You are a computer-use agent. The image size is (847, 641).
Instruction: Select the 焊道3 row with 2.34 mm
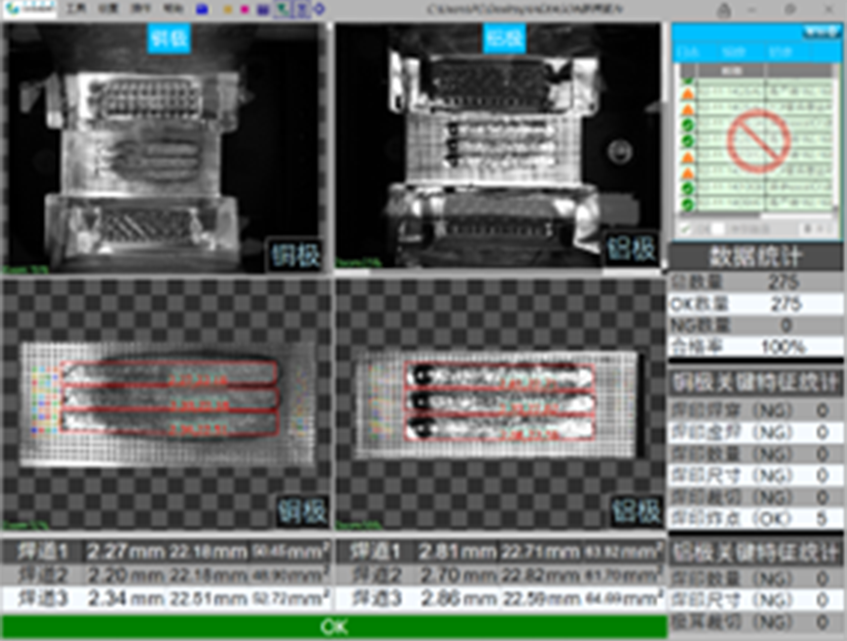[166, 599]
